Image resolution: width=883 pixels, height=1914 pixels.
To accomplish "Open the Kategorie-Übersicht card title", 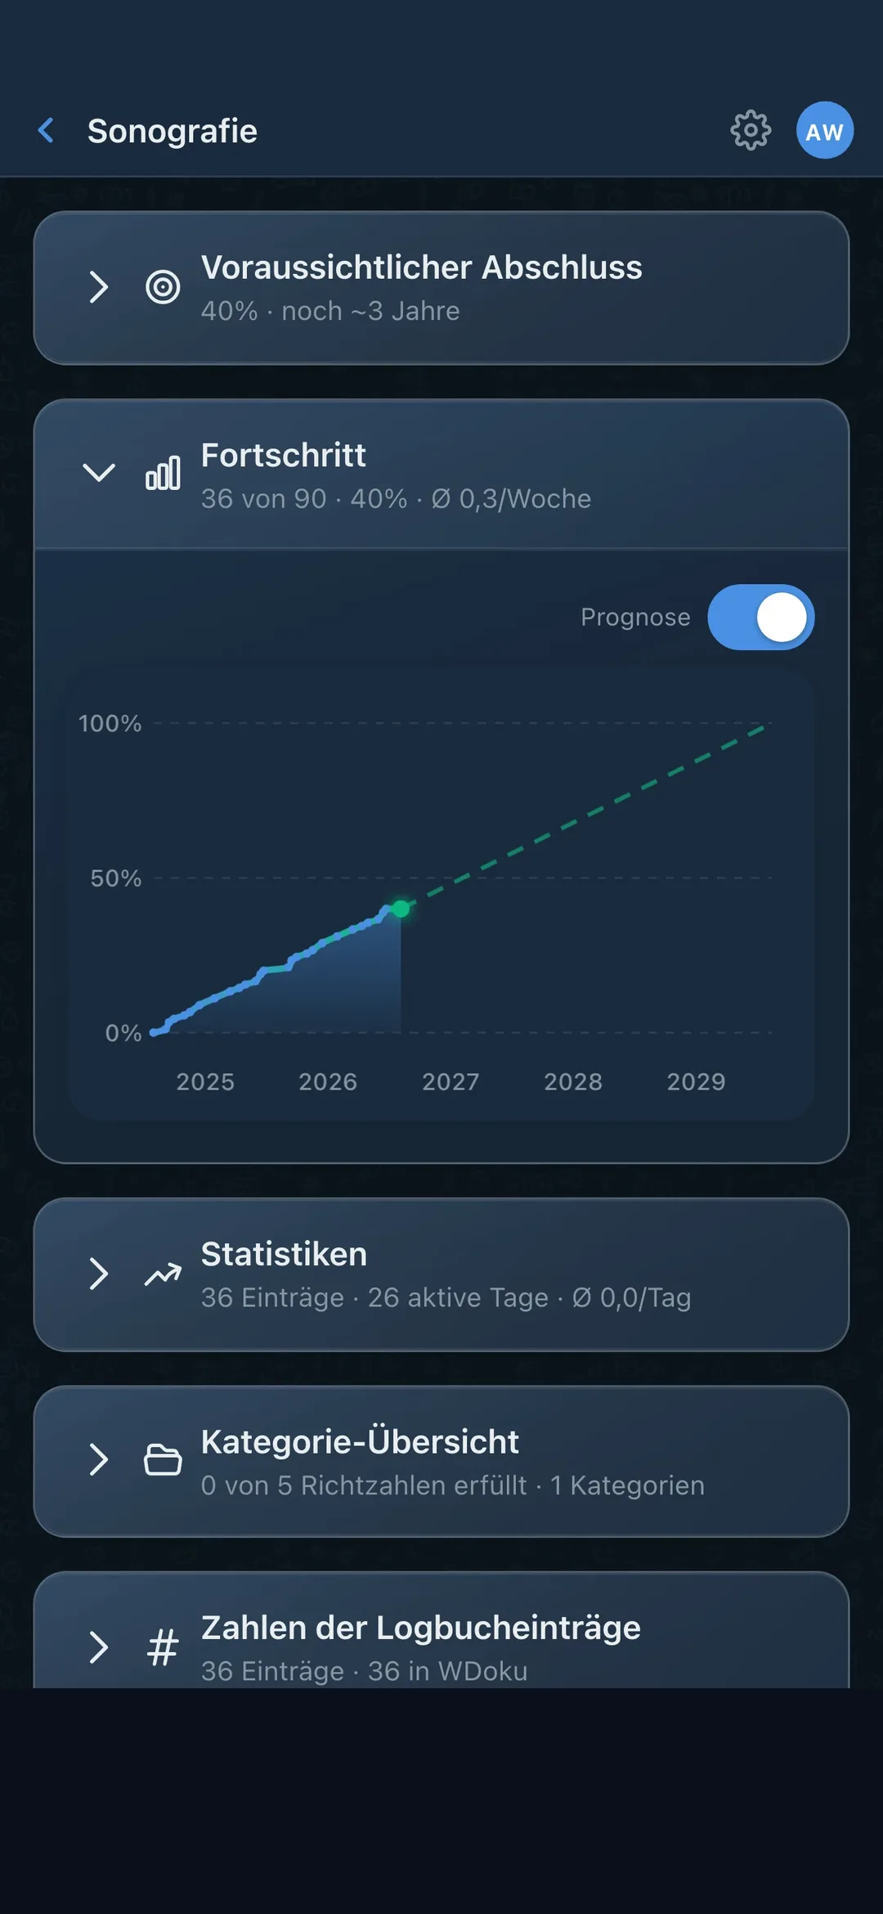I will click(x=360, y=1441).
